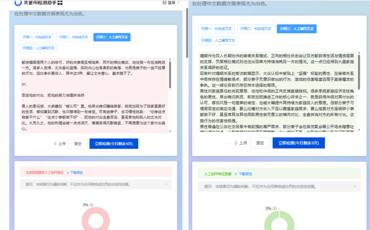Click the 登录 text in the header
Viewport: 370px width, 230px height.
171,3
